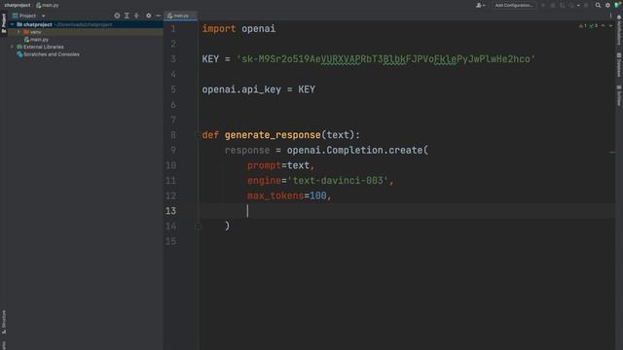Click the 'sk-M9Sr...' API key string

click(x=385, y=59)
